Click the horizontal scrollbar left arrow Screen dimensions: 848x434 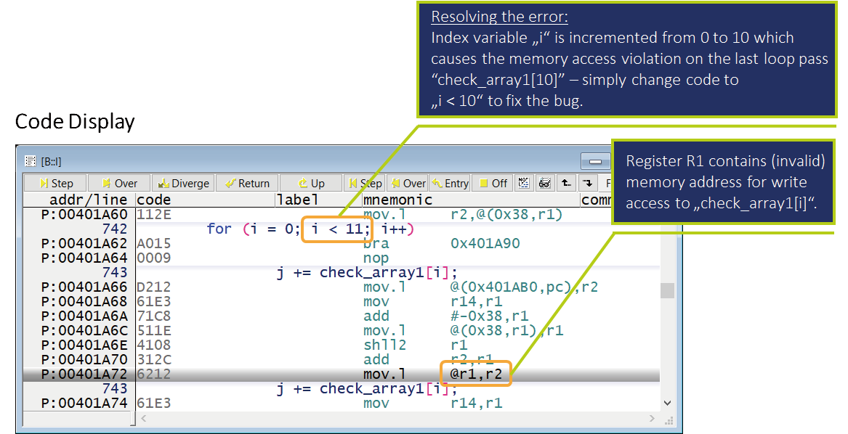[x=144, y=419]
